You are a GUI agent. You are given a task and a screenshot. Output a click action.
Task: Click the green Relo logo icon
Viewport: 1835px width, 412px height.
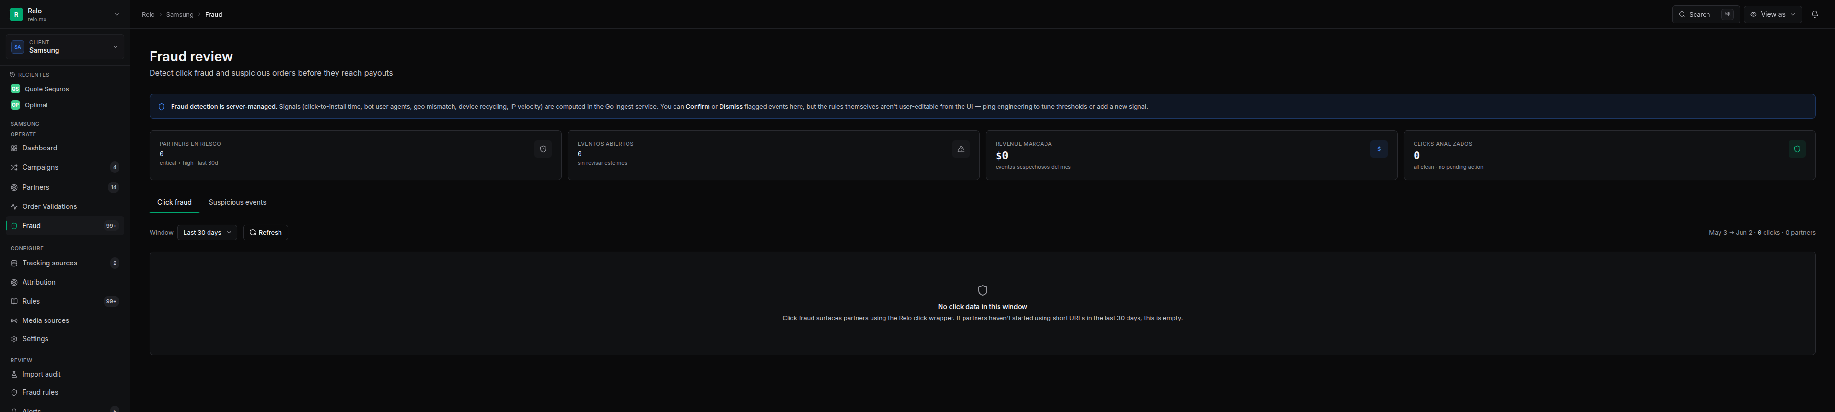[x=16, y=14]
